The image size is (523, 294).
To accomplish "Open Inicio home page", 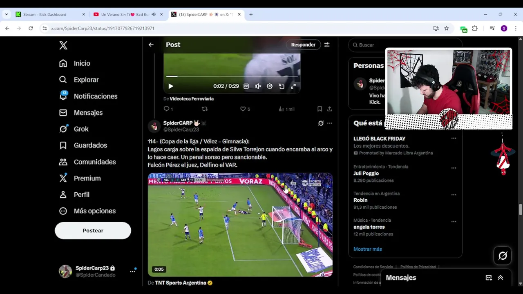I will (75, 63).
